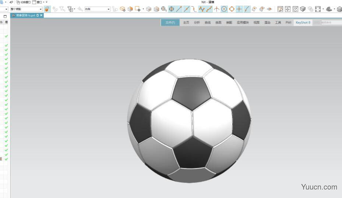Toggle the orange polyline pole snap icon
The image size is (342, 198).
pyautogui.click(x=209, y=9)
